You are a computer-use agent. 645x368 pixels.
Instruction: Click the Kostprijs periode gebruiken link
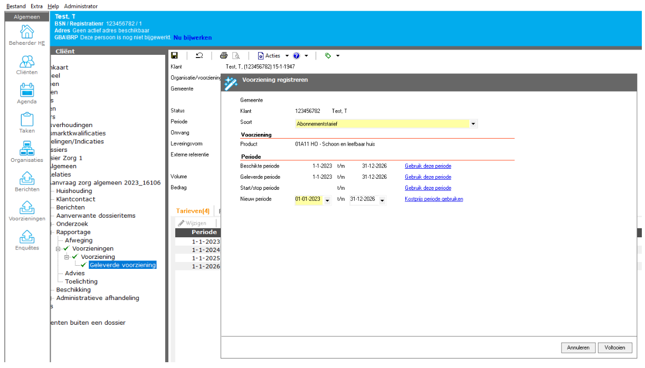[433, 199]
